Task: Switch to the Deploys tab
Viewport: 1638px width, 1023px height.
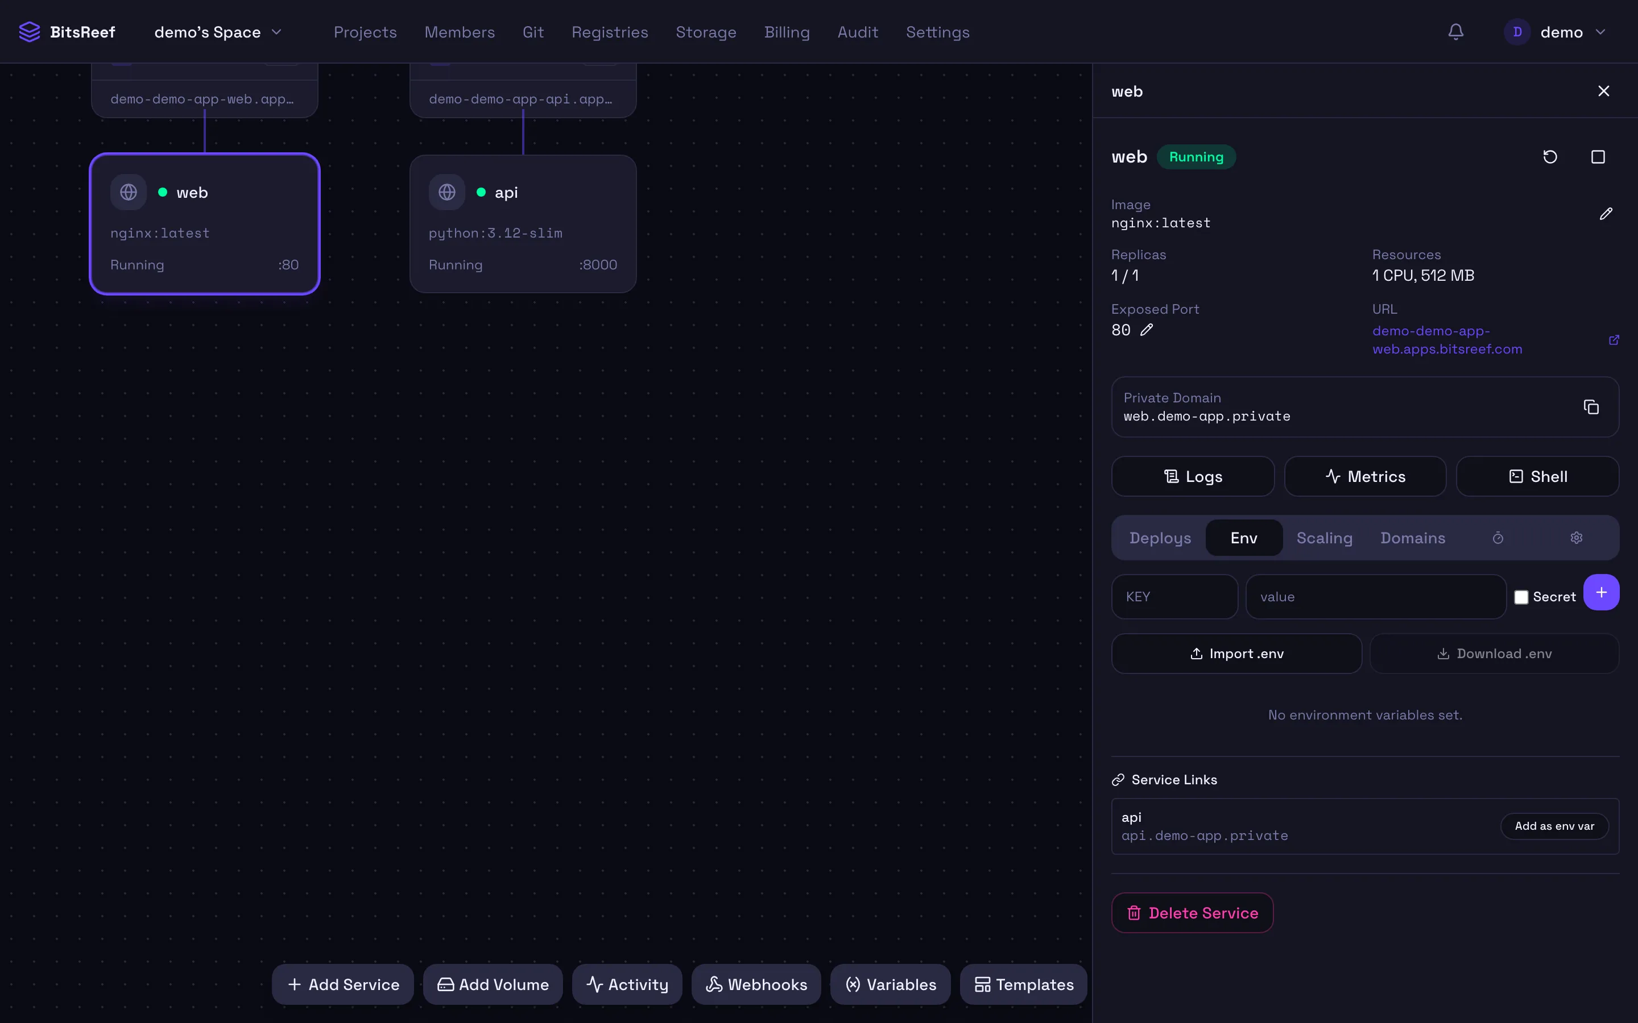Action: 1160,538
